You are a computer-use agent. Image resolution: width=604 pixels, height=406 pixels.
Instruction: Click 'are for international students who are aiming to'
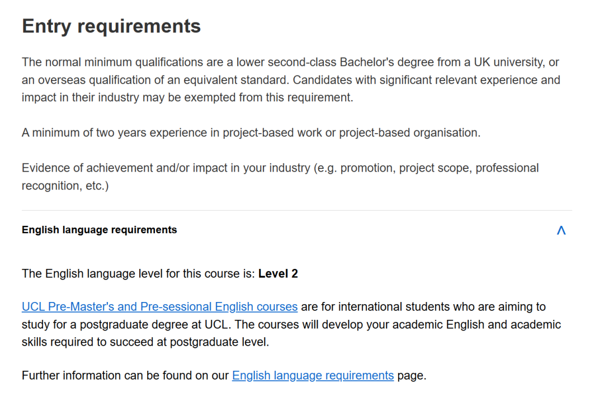[x=423, y=307]
